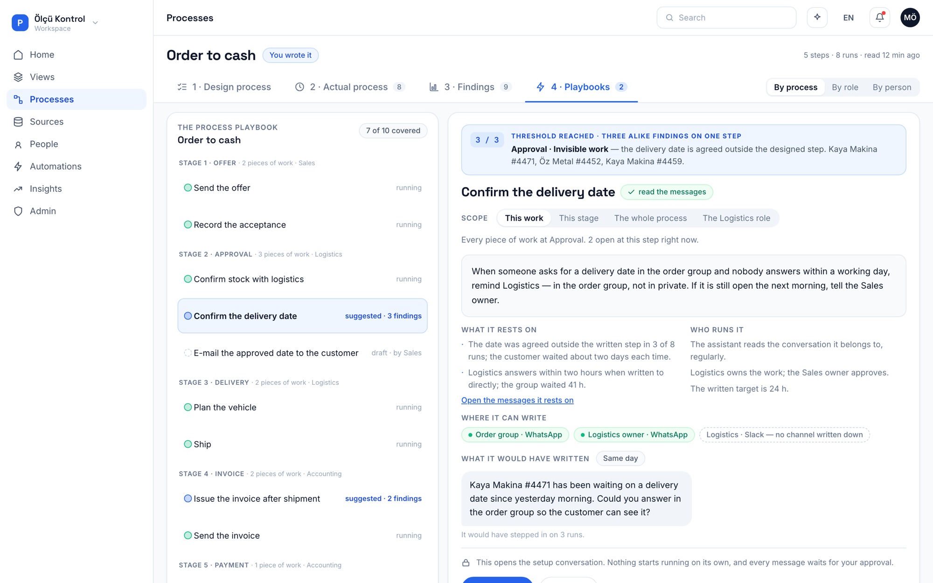Switch language with the EN selector
Image resolution: width=933 pixels, height=583 pixels.
click(x=849, y=18)
